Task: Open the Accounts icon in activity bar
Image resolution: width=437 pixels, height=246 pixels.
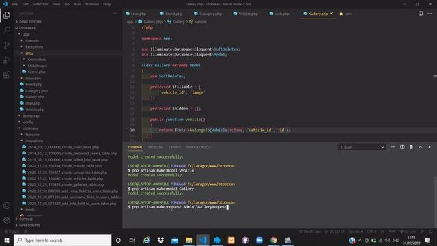Action: pyautogui.click(x=7, y=206)
